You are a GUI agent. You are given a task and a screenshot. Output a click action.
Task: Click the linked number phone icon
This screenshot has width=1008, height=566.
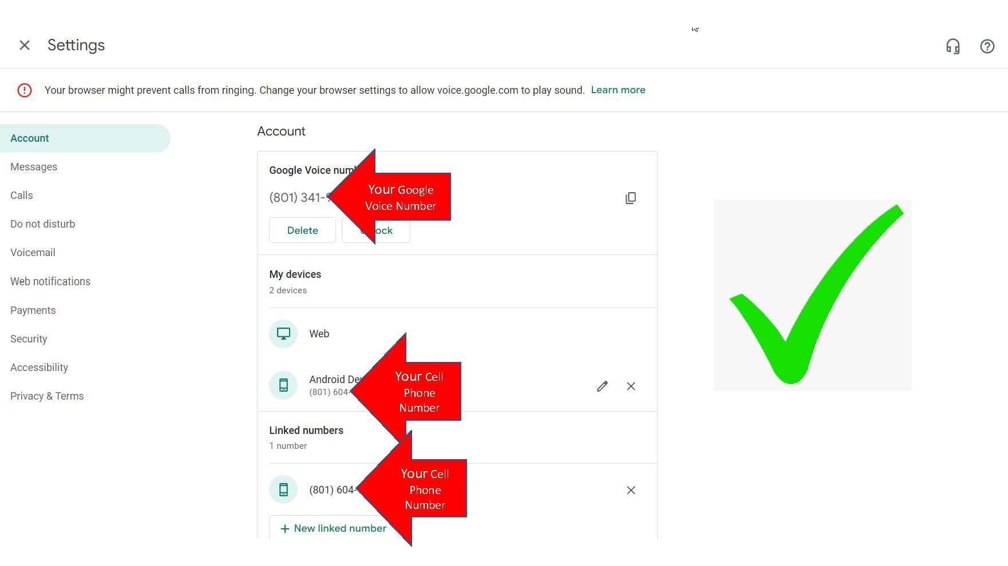click(283, 489)
